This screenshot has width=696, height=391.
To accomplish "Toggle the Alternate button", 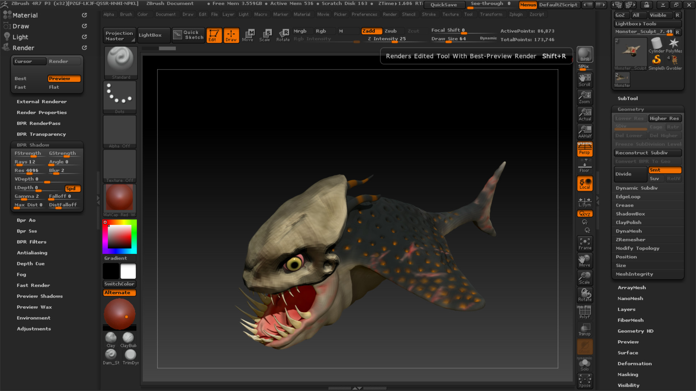I will [x=120, y=293].
